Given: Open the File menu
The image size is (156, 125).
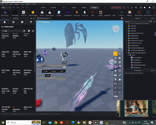Looking at the screenshot, I should click(2, 4).
